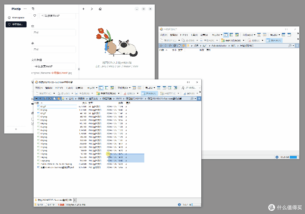Expand the 新建文件夹(W) dropdown arrow in front window
Image resolution: width=305 pixels, height=214 pixels.
click(x=119, y=93)
